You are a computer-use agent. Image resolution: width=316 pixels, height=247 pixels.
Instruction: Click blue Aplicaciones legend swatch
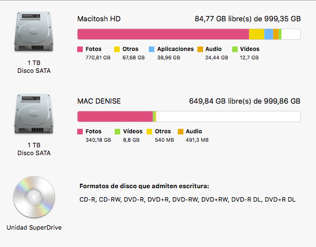coord(152,49)
